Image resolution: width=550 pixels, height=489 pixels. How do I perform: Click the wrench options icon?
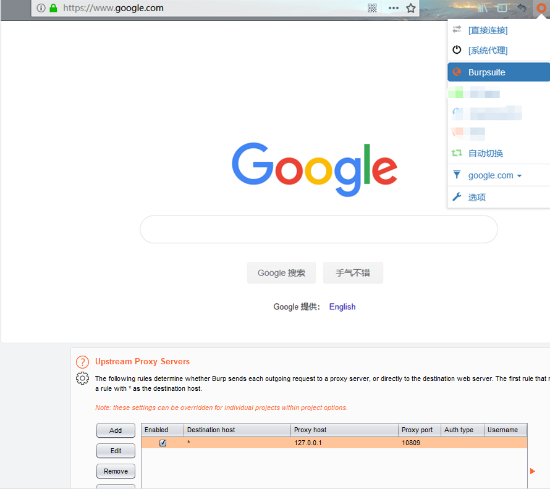[457, 197]
